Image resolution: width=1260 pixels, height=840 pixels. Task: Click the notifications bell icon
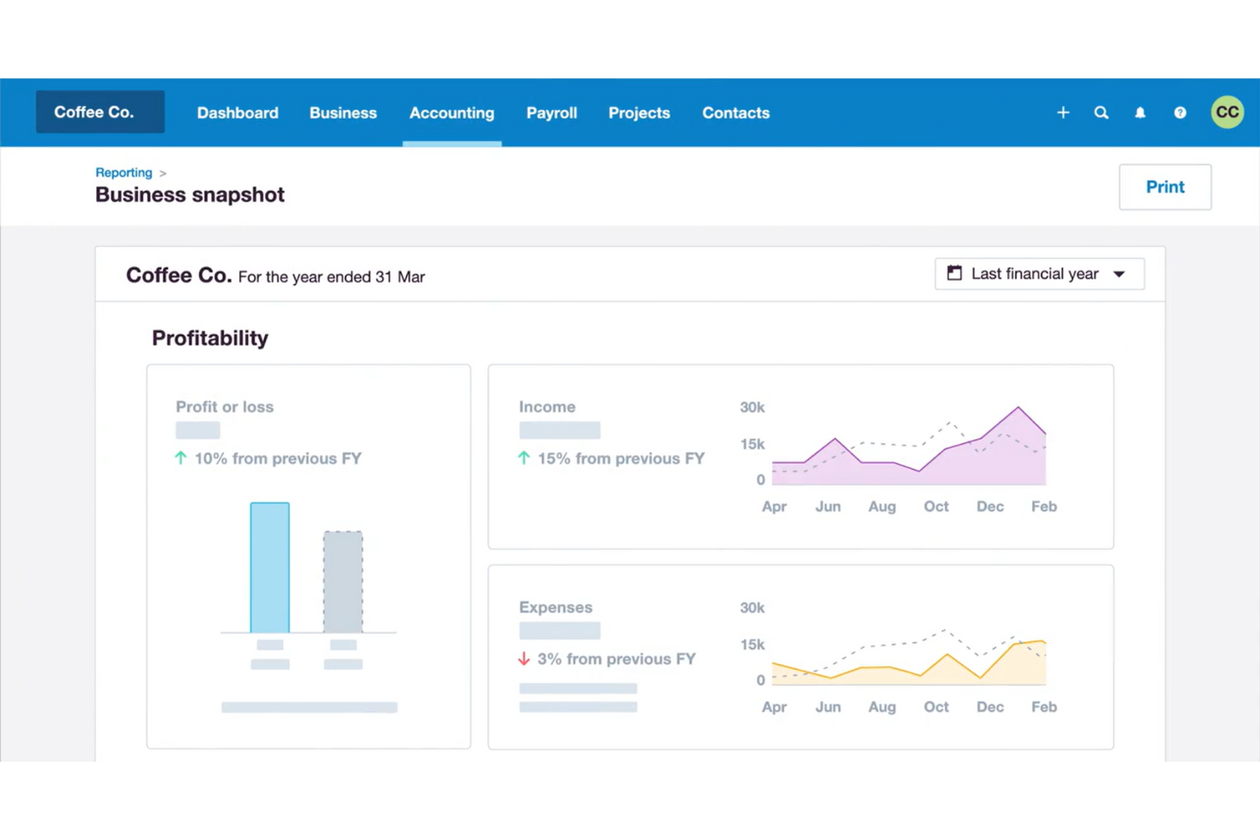click(1141, 112)
